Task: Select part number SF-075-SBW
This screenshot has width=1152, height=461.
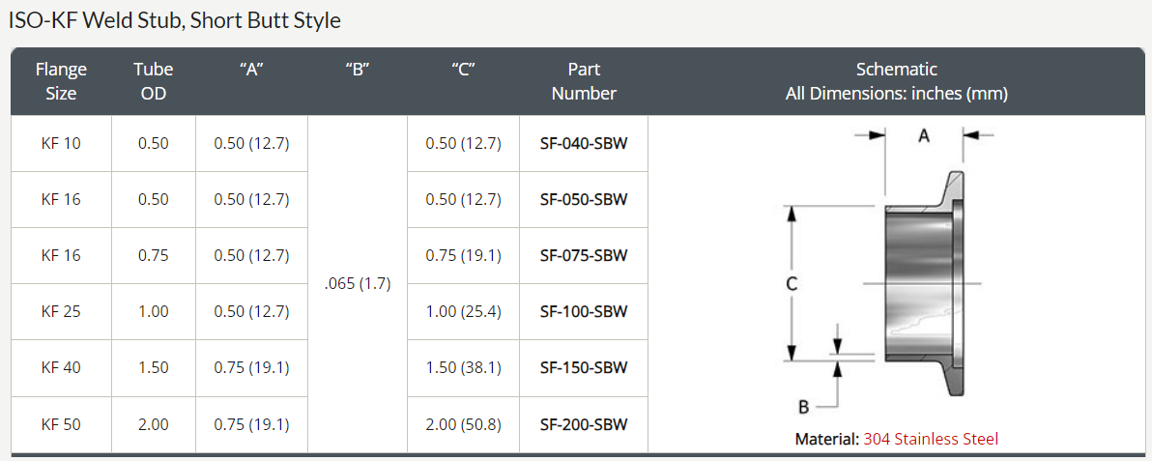Action: tap(584, 255)
